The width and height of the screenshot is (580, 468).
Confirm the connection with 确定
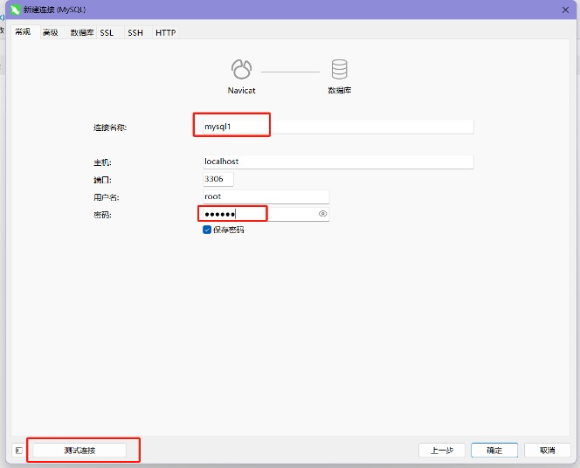[x=494, y=451]
